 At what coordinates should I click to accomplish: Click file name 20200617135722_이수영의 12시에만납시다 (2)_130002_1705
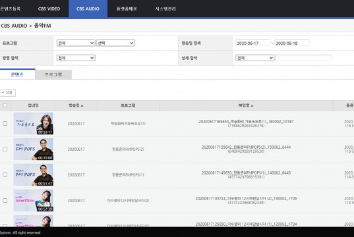tap(246, 199)
